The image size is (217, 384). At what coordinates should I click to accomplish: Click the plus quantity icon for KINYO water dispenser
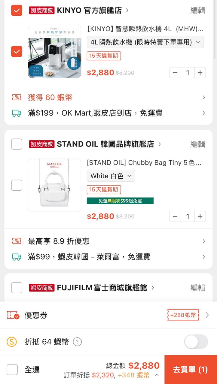[x=200, y=73]
